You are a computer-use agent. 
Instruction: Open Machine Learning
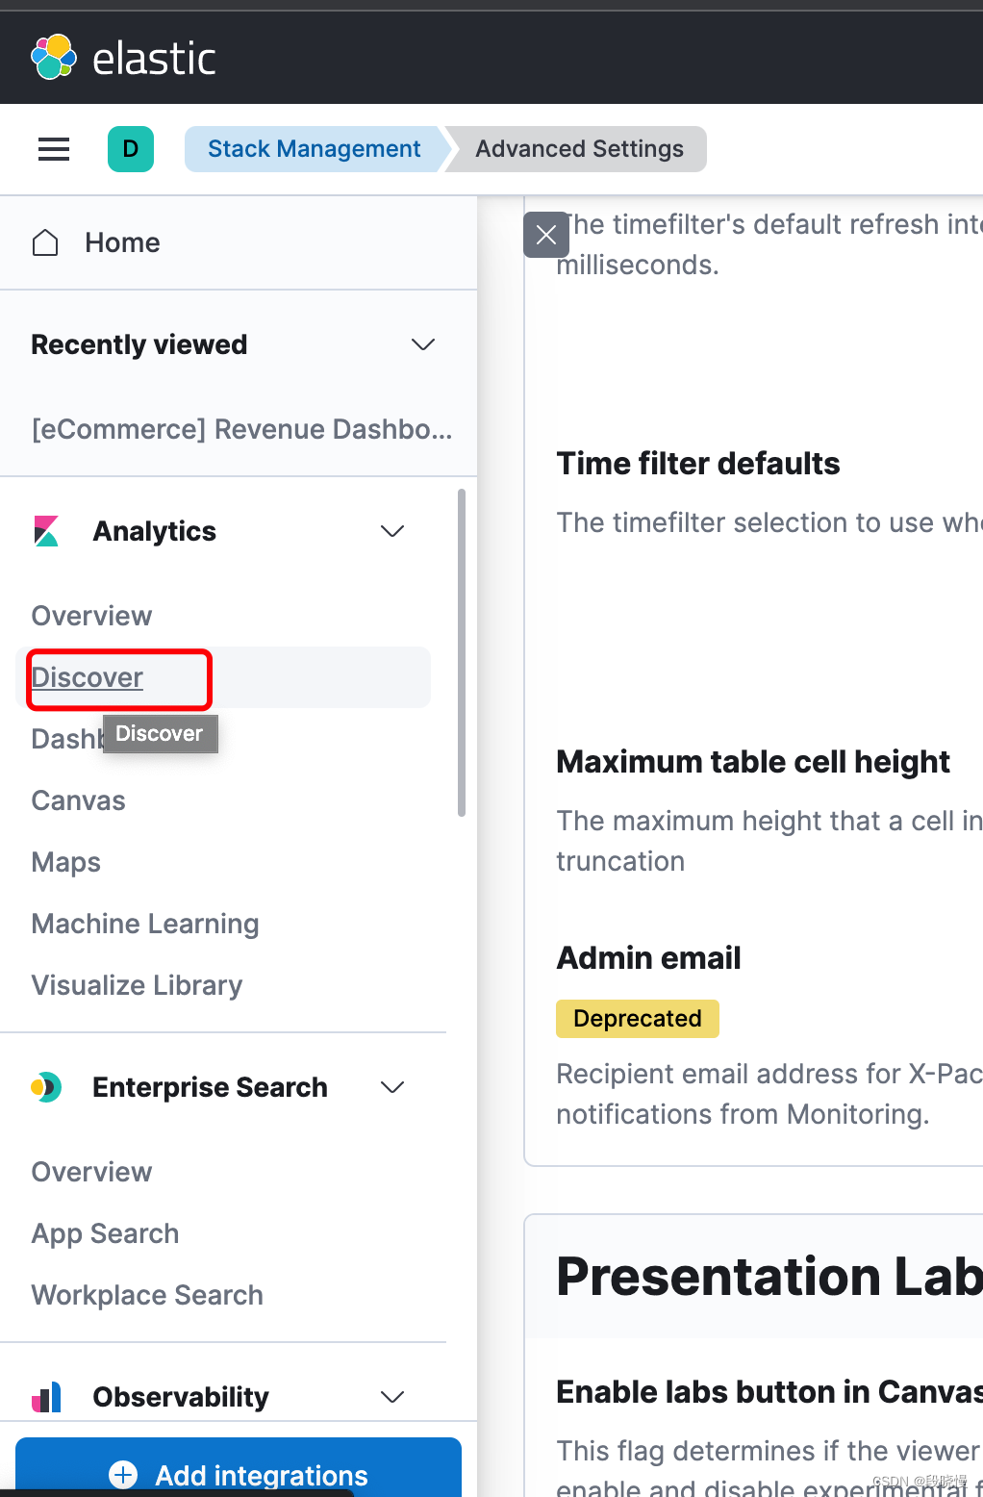pyautogui.click(x=145, y=924)
